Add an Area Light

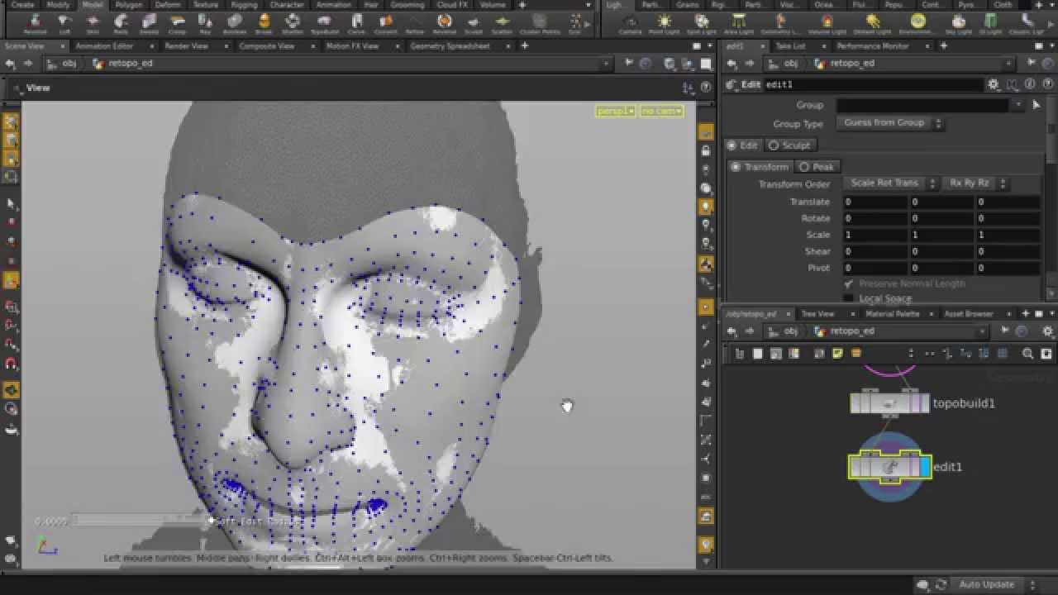coord(739,23)
